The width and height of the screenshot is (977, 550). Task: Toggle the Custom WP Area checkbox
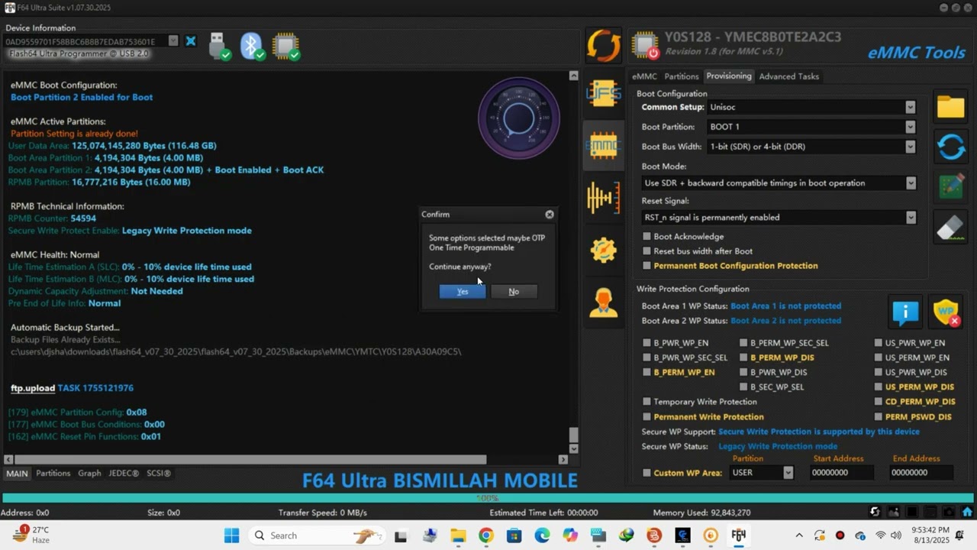pyautogui.click(x=647, y=473)
